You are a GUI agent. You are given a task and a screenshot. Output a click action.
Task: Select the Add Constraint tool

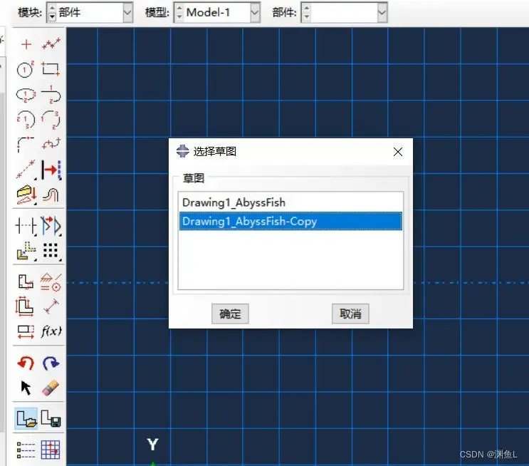51,281
